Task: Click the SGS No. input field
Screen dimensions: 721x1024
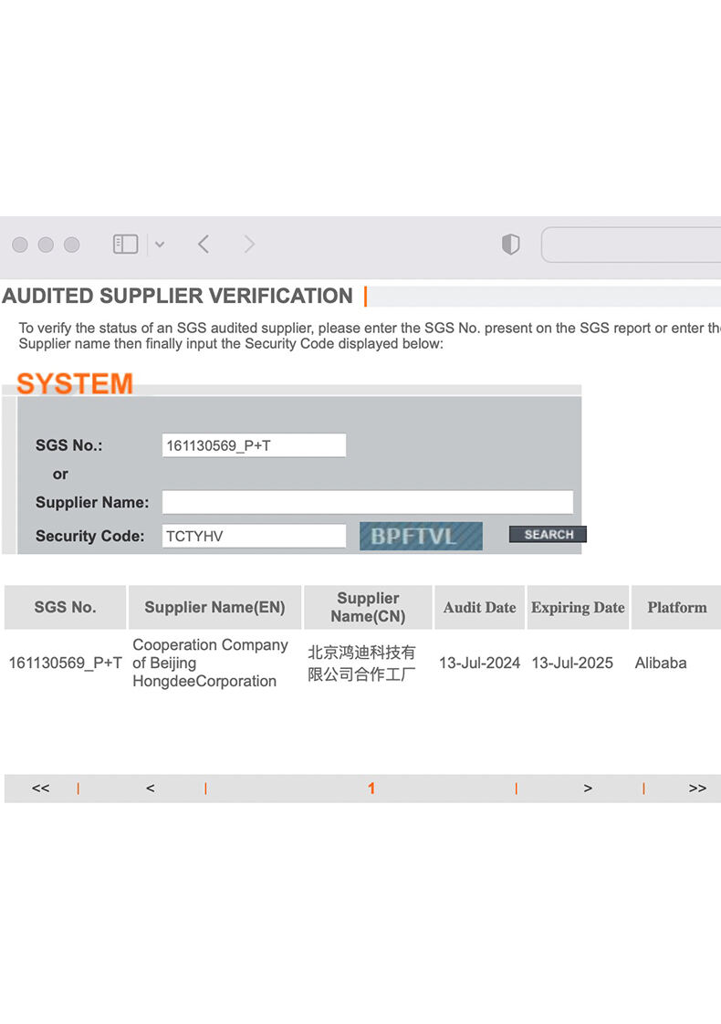Action: [254, 445]
